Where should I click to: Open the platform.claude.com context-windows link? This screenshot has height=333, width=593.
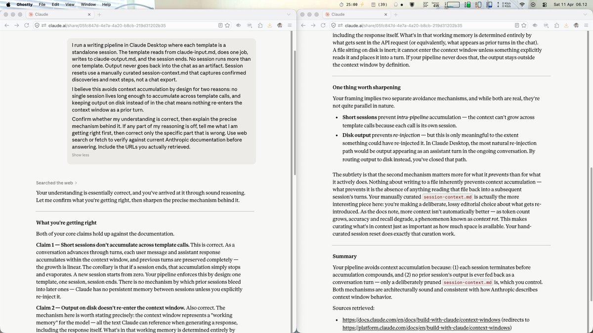(427, 328)
